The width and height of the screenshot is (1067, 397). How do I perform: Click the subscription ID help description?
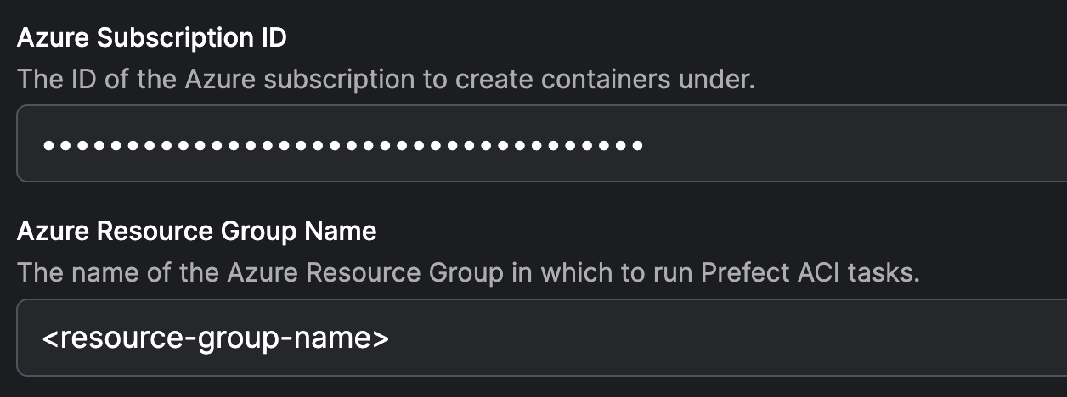point(386,80)
